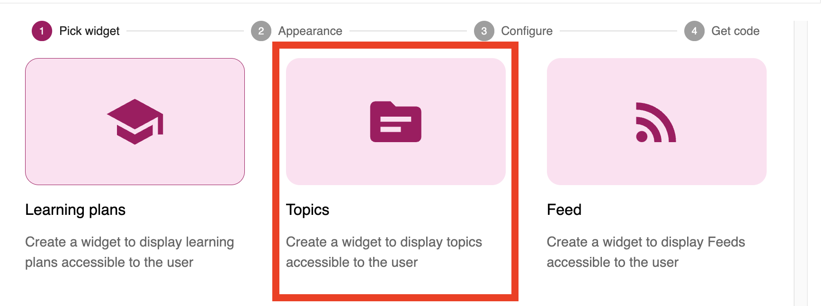
Task: Click the step 2 numbered circle
Action: click(x=261, y=31)
